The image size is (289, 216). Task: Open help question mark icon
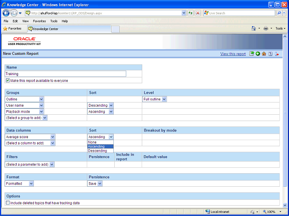pos(270,54)
